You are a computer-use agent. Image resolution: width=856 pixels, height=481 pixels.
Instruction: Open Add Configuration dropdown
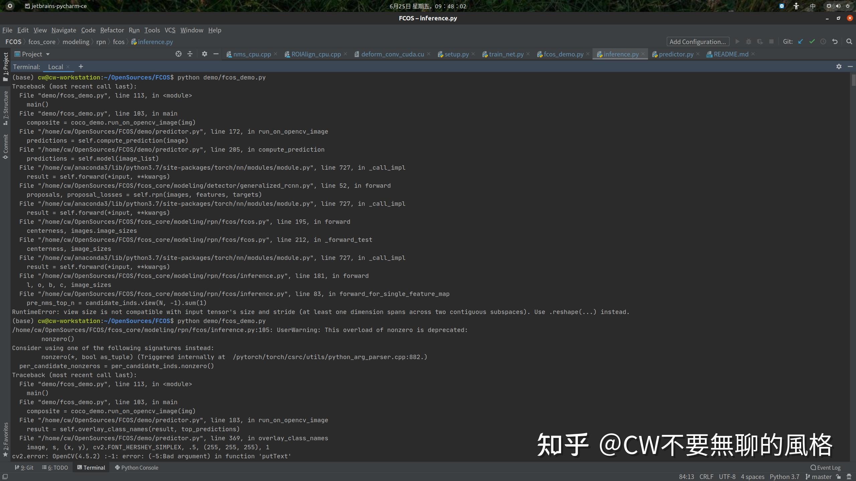pyautogui.click(x=698, y=42)
